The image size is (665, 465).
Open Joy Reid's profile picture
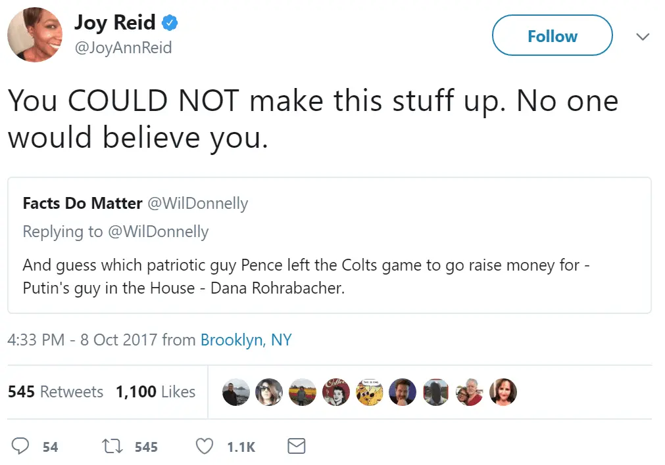point(35,35)
